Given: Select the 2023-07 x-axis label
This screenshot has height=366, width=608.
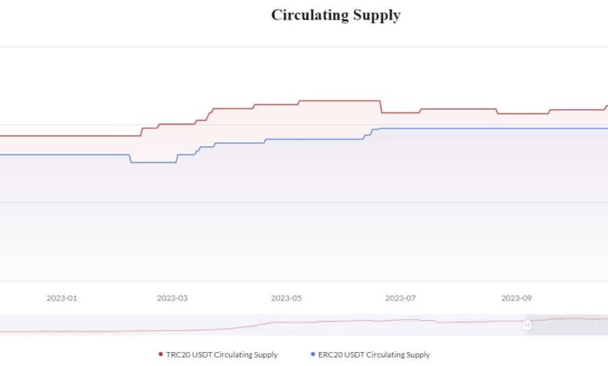Looking at the screenshot, I should pyautogui.click(x=401, y=297).
